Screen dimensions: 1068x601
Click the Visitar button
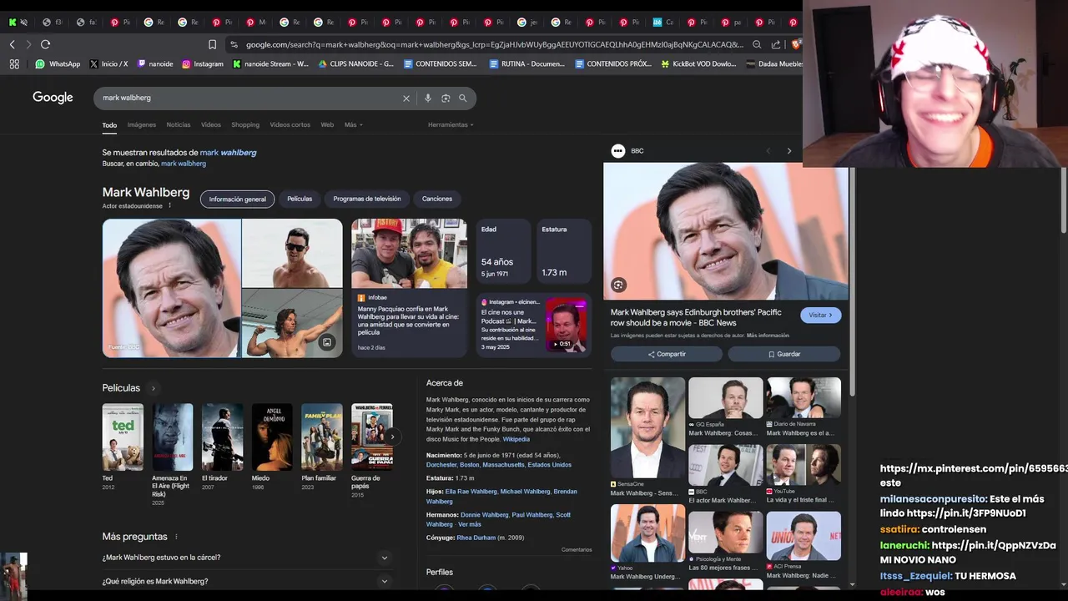pos(821,316)
